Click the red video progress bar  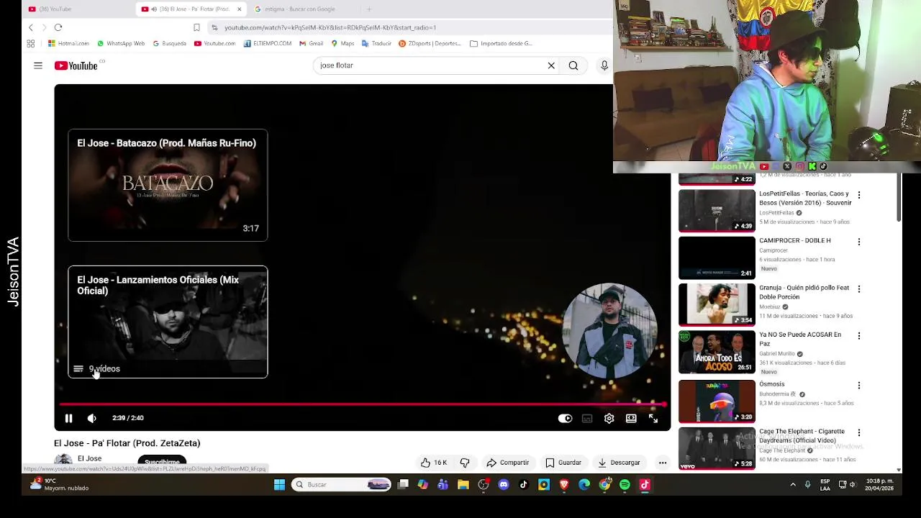coord(362,404)
